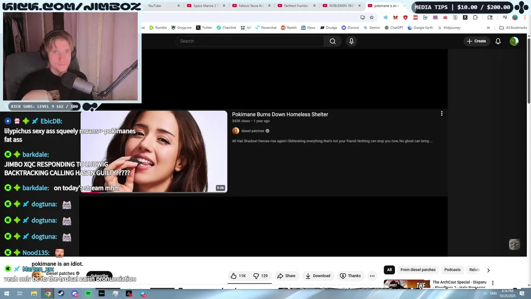
Task: Click the install/cast icon left of the star
Action: (363, 17)
